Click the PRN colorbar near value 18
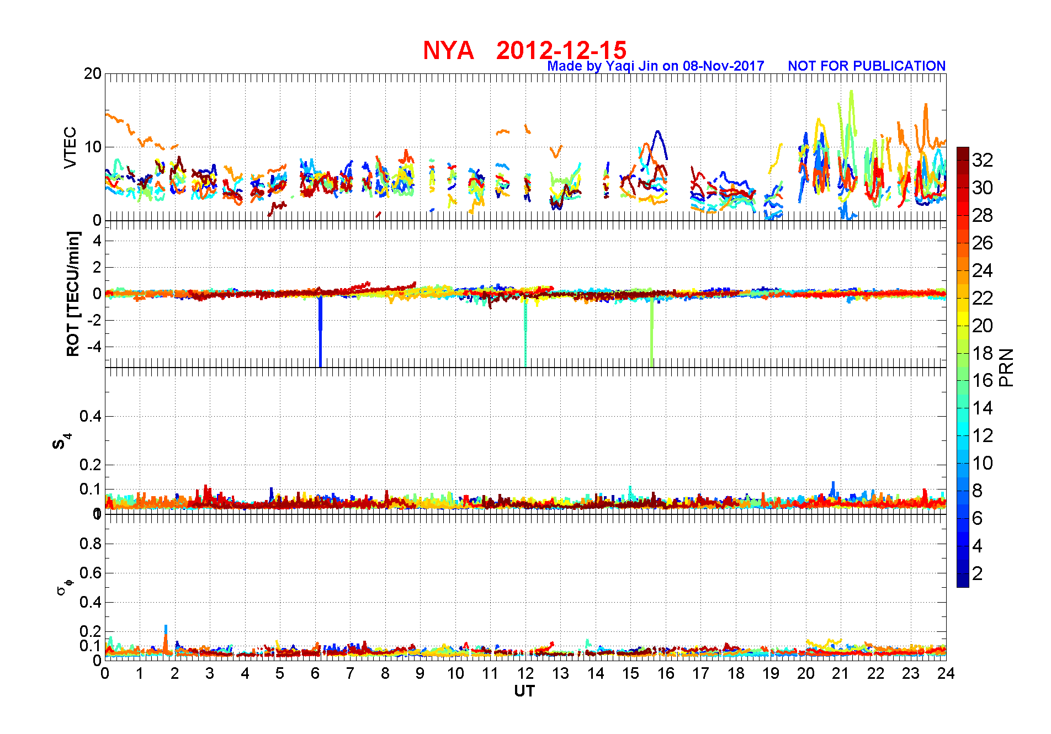 pyautogui.click(x=963, y=353)
